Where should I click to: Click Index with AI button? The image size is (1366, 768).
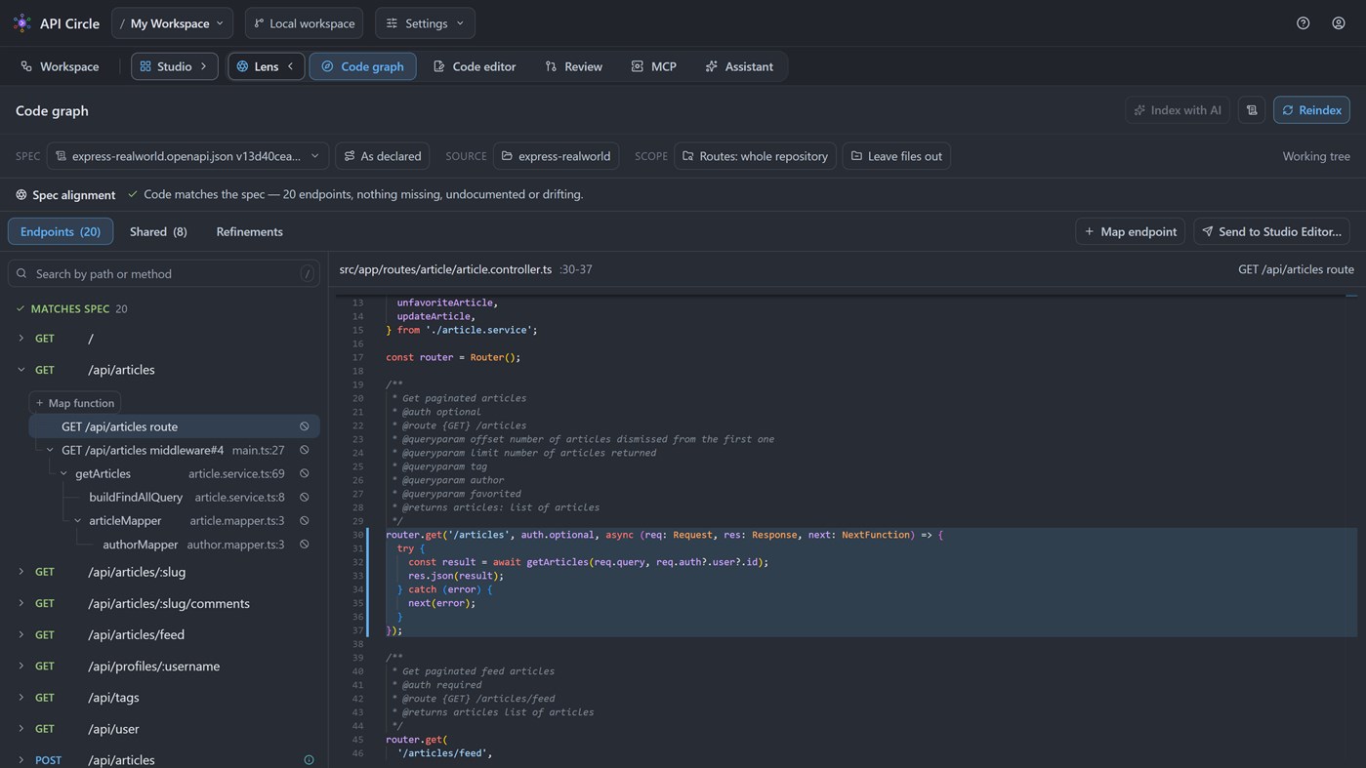click(x=1178, y=110)
